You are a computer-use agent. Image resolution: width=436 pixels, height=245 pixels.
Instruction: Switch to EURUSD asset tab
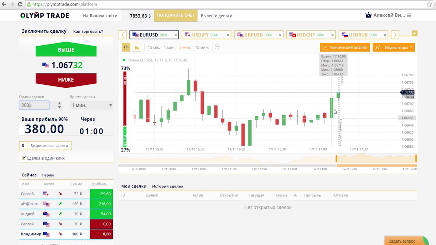point(153,35)
